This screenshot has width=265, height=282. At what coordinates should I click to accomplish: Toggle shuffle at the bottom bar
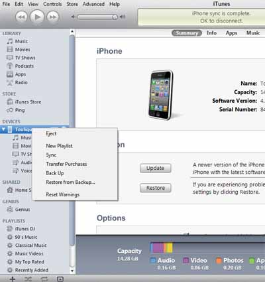pos(28,279)
